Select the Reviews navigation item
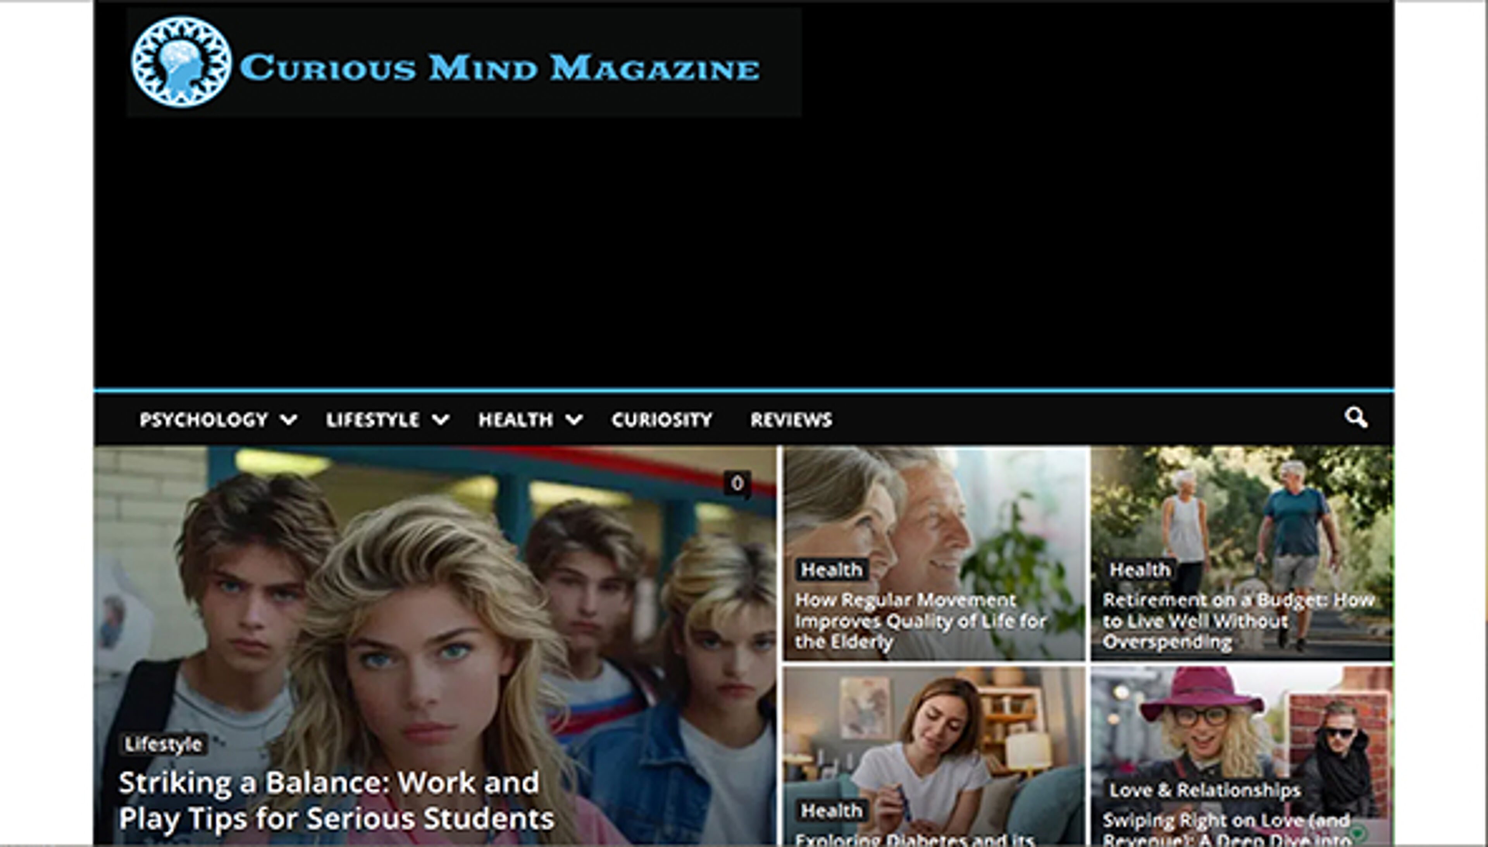 [x=790, y=419]
